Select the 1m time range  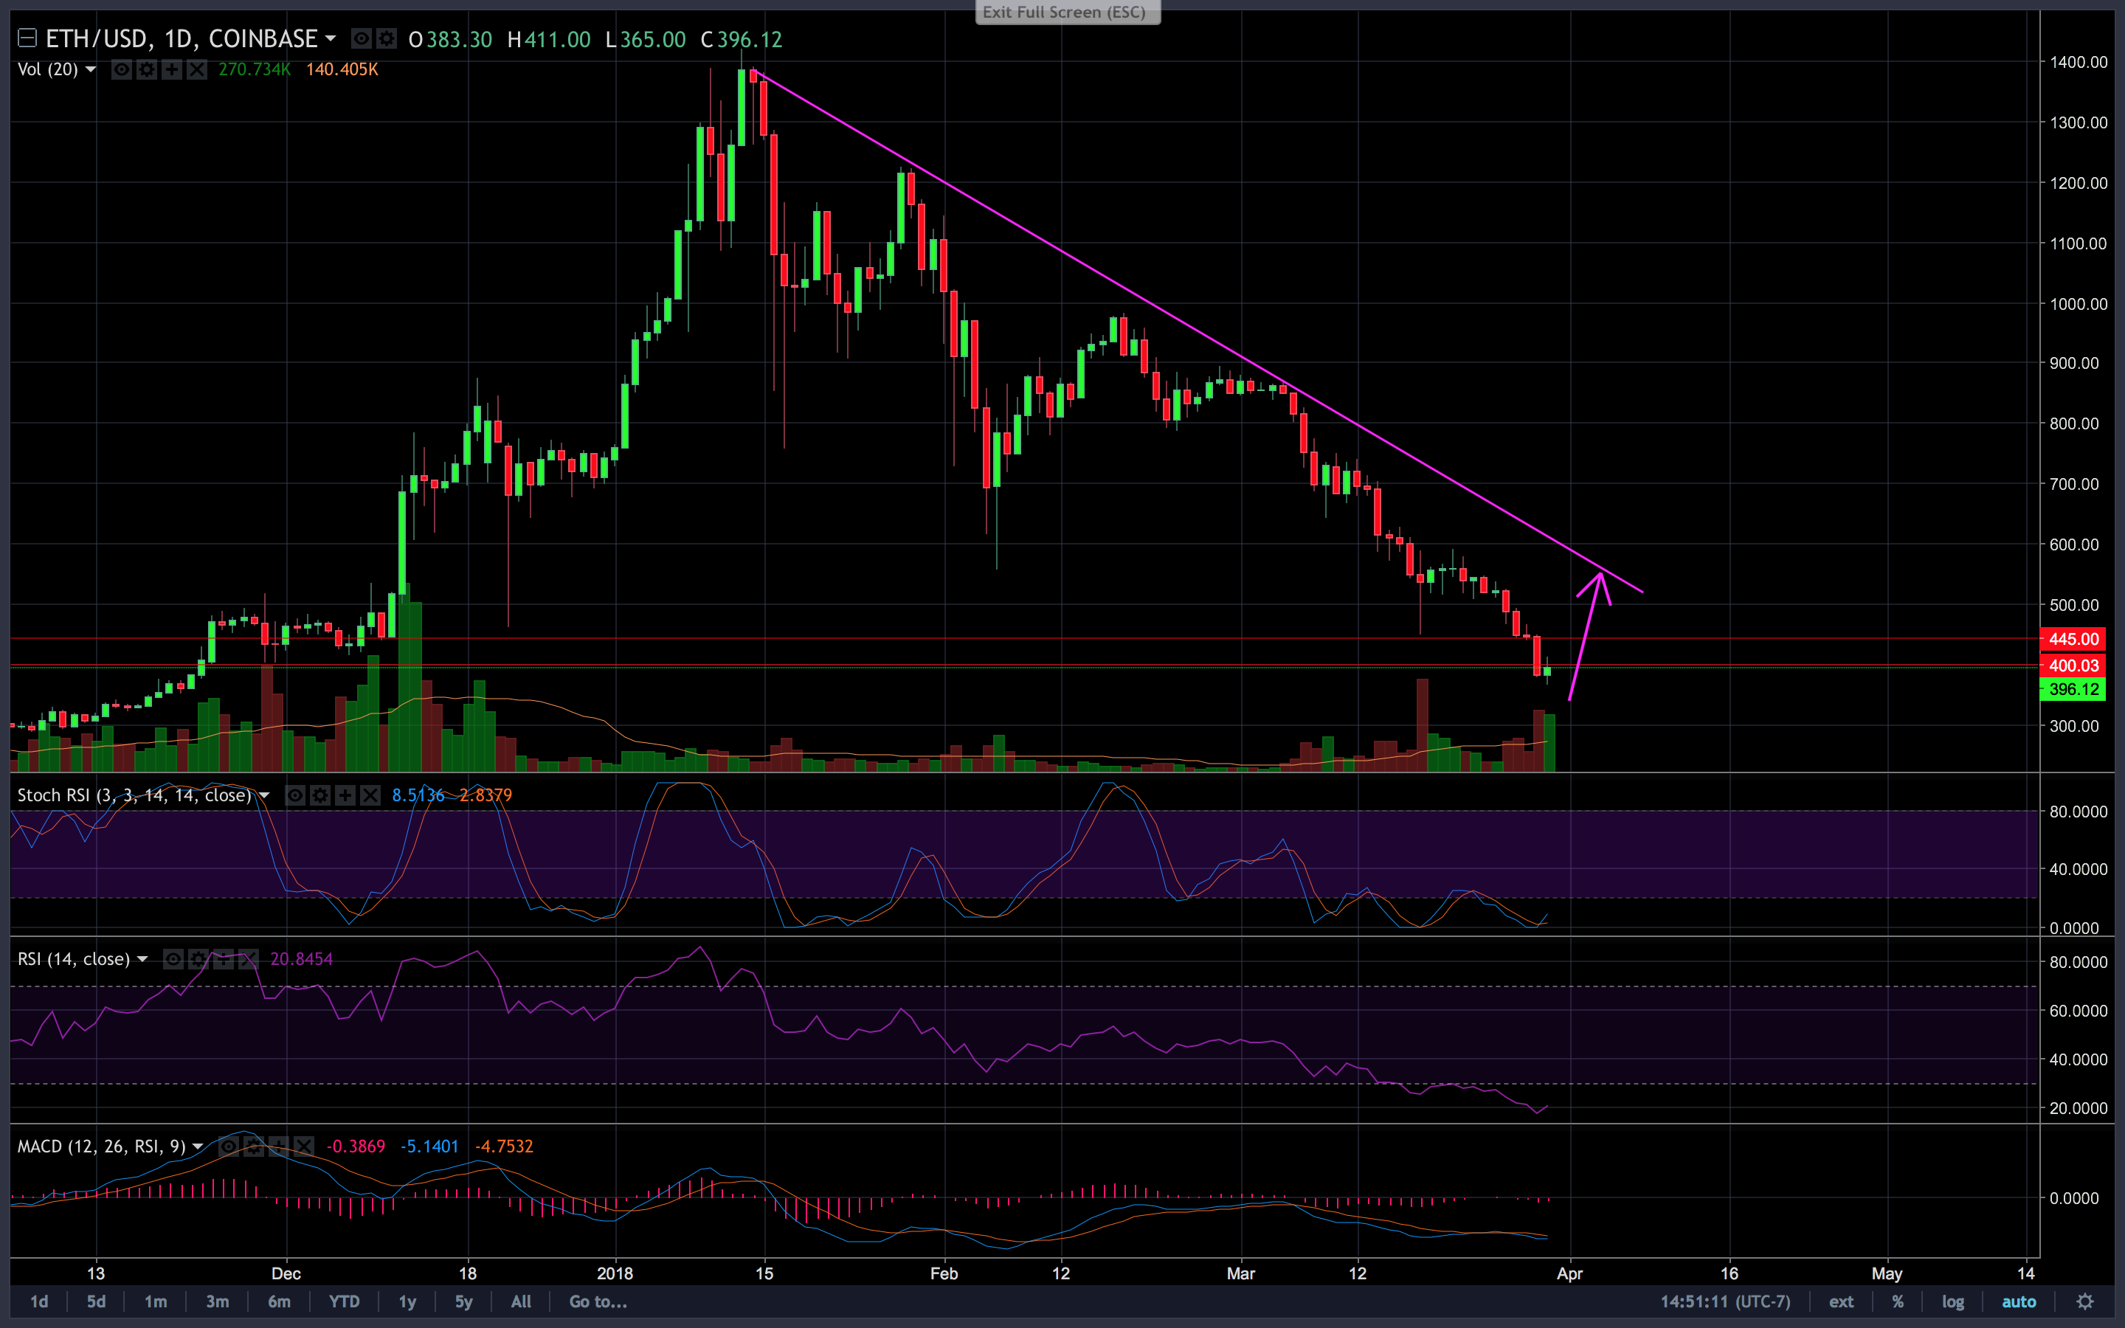click(x=156, y=1301)
